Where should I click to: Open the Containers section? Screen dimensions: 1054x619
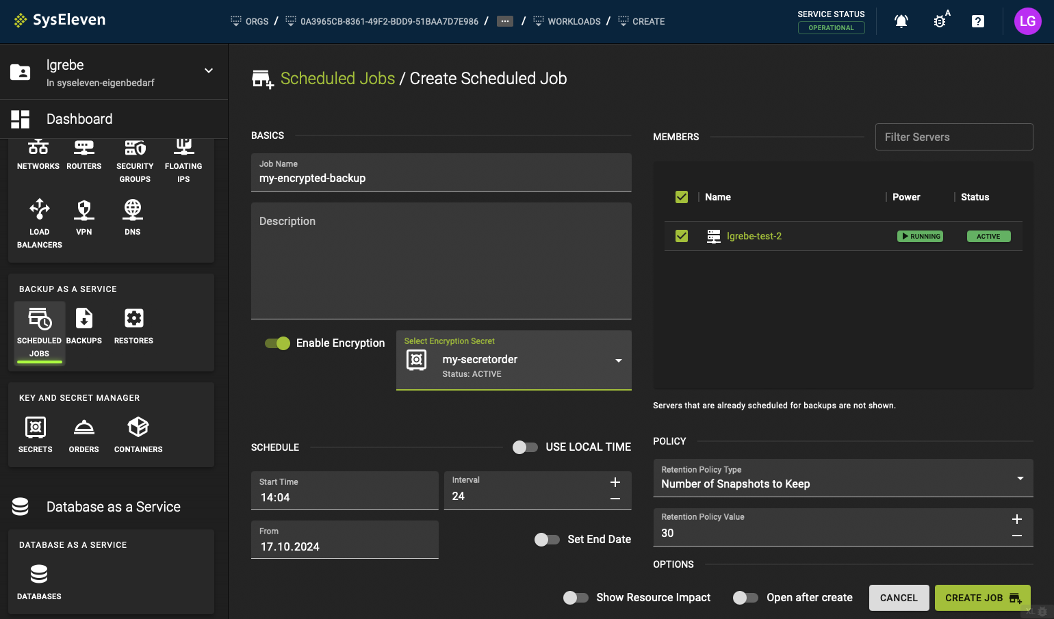coord(138,434)
